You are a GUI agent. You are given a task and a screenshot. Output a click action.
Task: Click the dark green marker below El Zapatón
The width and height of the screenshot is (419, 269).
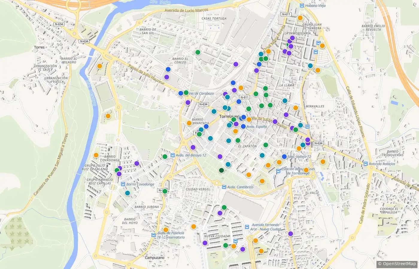click(221, 170)
